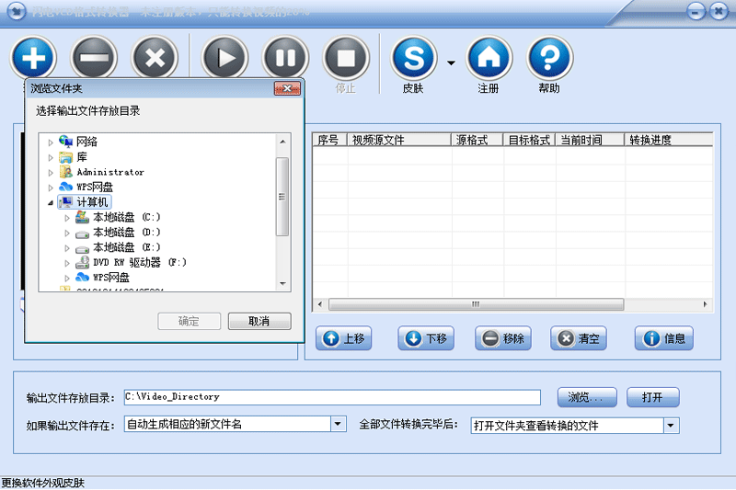Close the 浏览文件夹 dialog

[x=287, y=88]
